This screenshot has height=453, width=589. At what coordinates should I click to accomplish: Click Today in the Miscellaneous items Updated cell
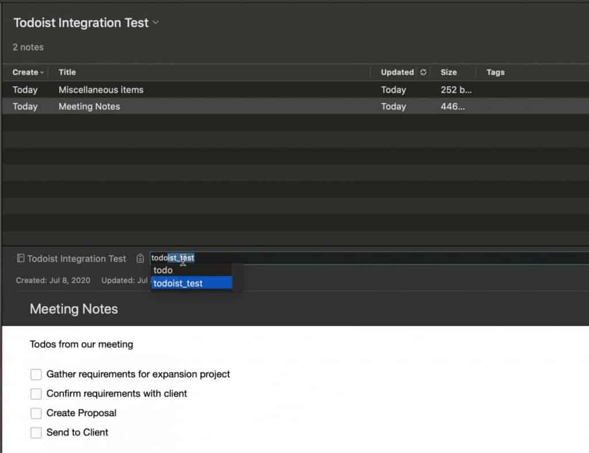(393, 90)
